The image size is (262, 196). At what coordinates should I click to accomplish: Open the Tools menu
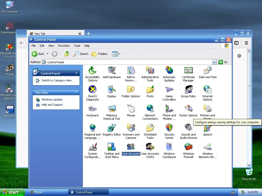coord(77,46)
